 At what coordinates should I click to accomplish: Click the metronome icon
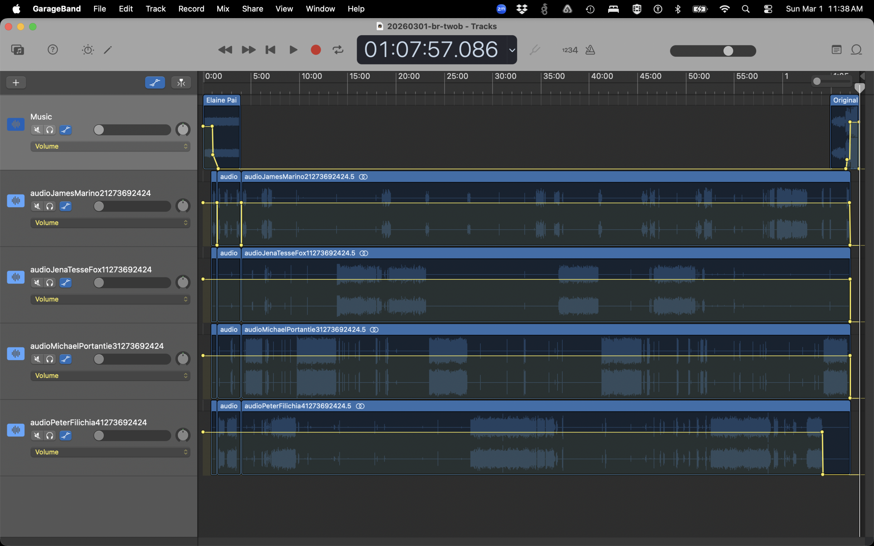[x=590, y=50]
